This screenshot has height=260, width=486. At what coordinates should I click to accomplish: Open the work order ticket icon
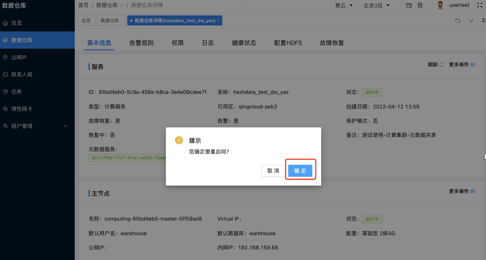coord(420,5)
